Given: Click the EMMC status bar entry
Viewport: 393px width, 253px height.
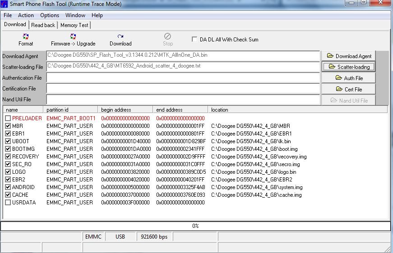Looking at the screenshot, I should click(93, 236).
